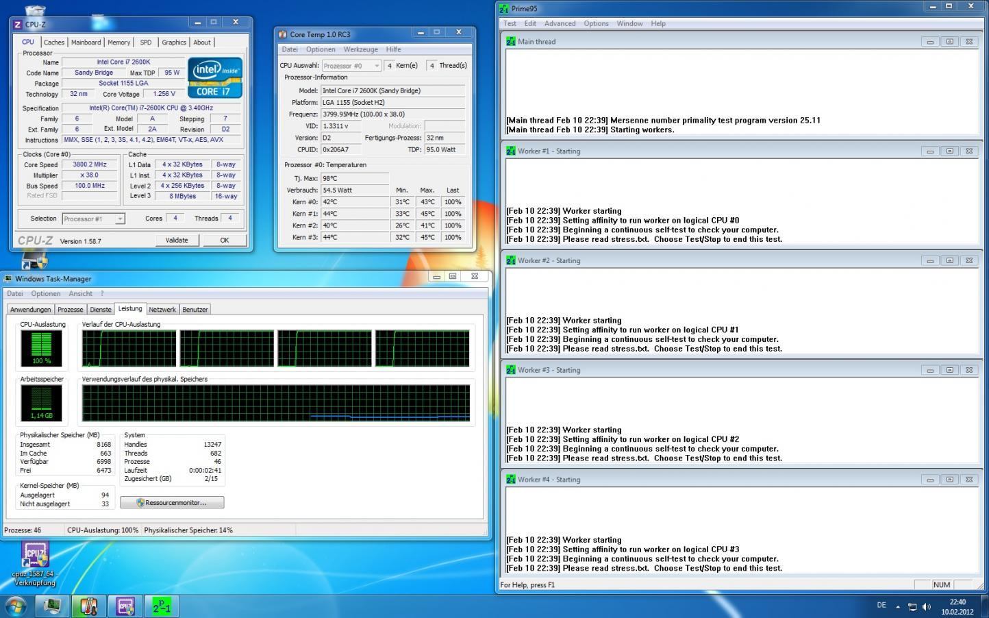This screenshot has height=618, width=989.
Task: Switch to the Dienste tab in Task-Manager
Action: 101,310
